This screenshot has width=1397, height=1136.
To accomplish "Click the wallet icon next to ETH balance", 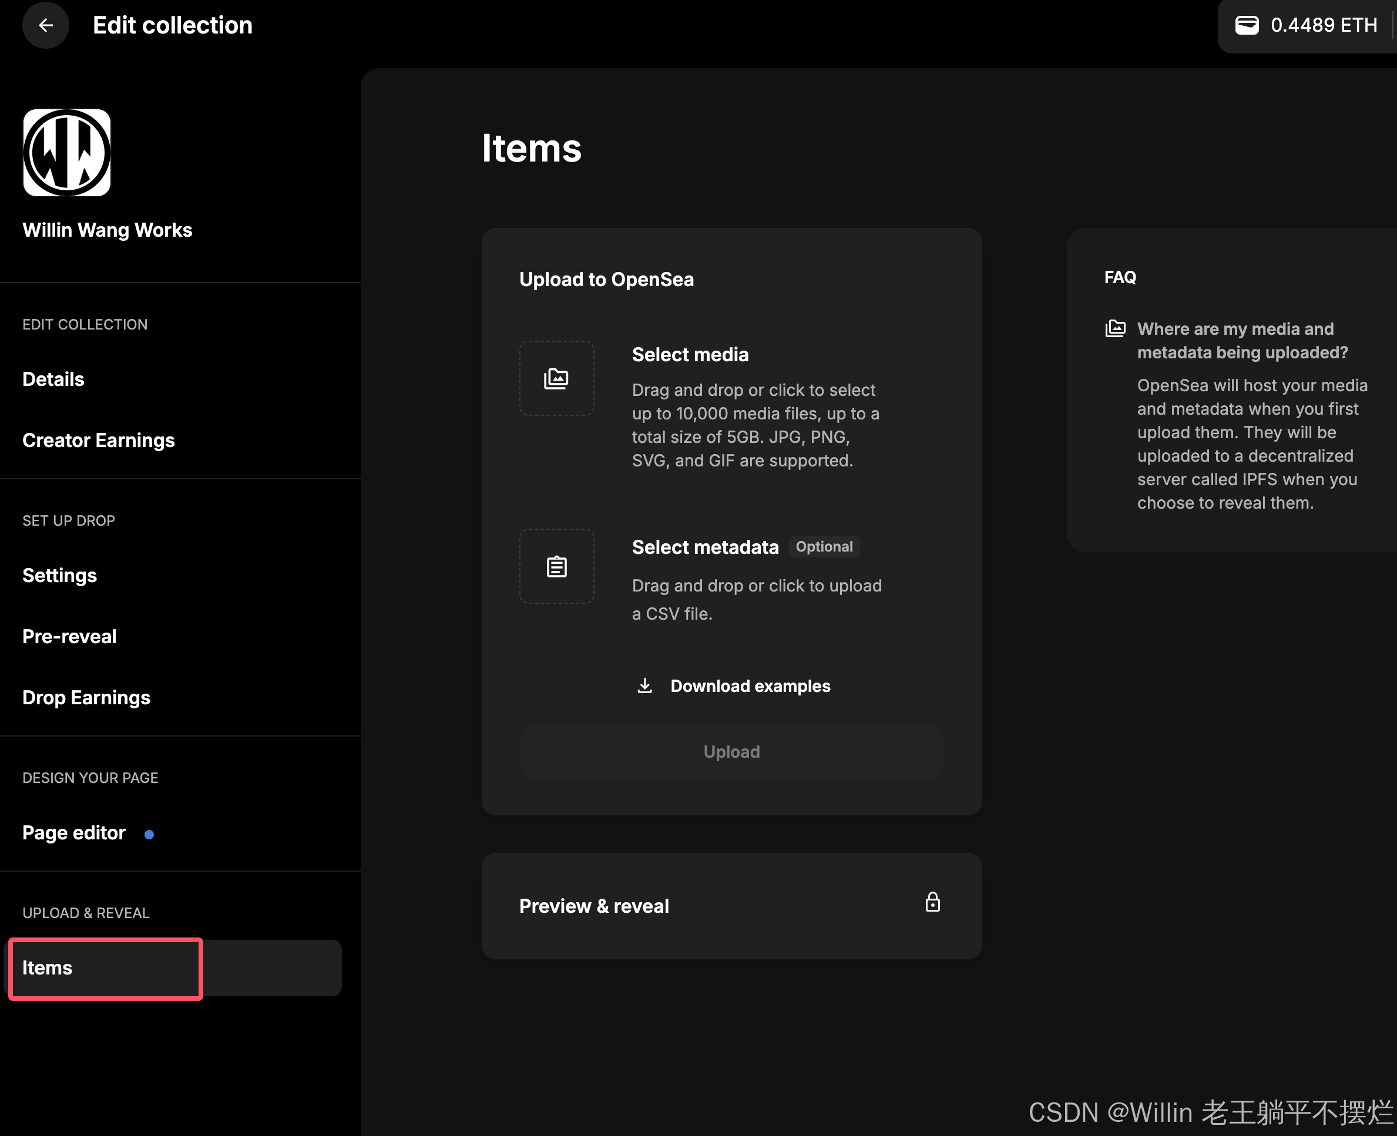I will tap(1247, 25).
